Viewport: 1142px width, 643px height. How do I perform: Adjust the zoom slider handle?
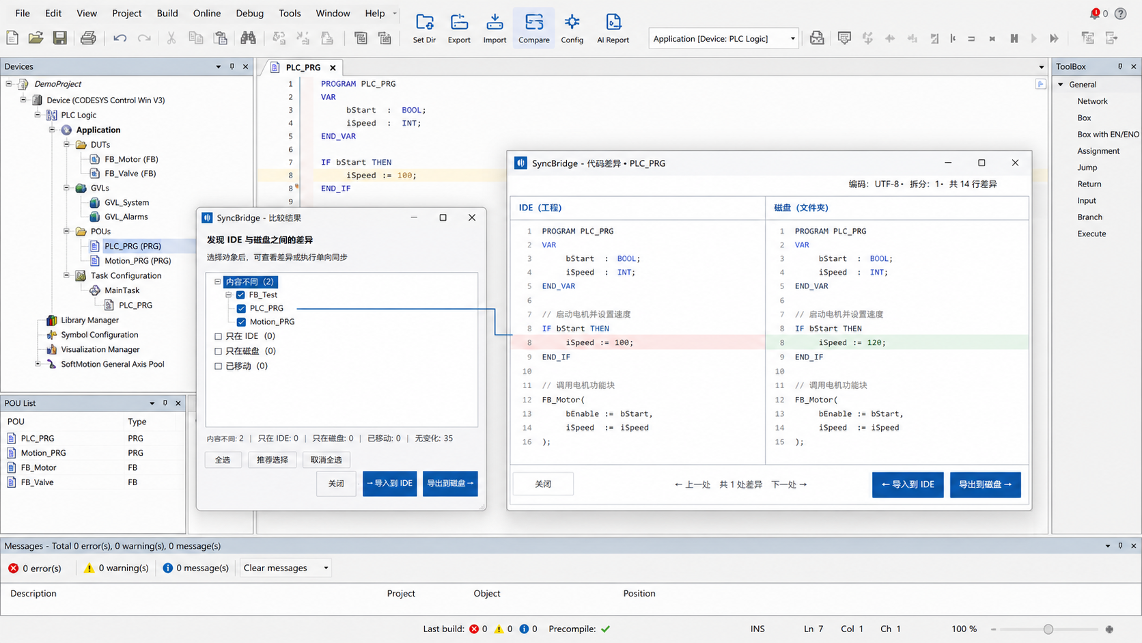[x=1048, y=629]
